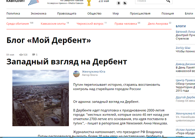Open the Zorkiy Glaz blog in sidebar
This screenshot has width=195, height=138.
point(184,47)
